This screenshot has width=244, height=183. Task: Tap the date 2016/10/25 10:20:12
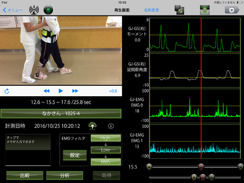tap(57, 126)
